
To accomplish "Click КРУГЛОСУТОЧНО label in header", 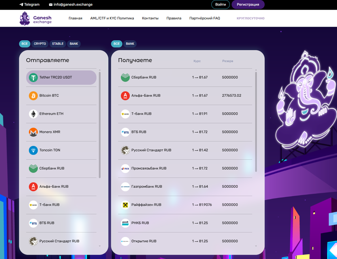I will (251, 18).
